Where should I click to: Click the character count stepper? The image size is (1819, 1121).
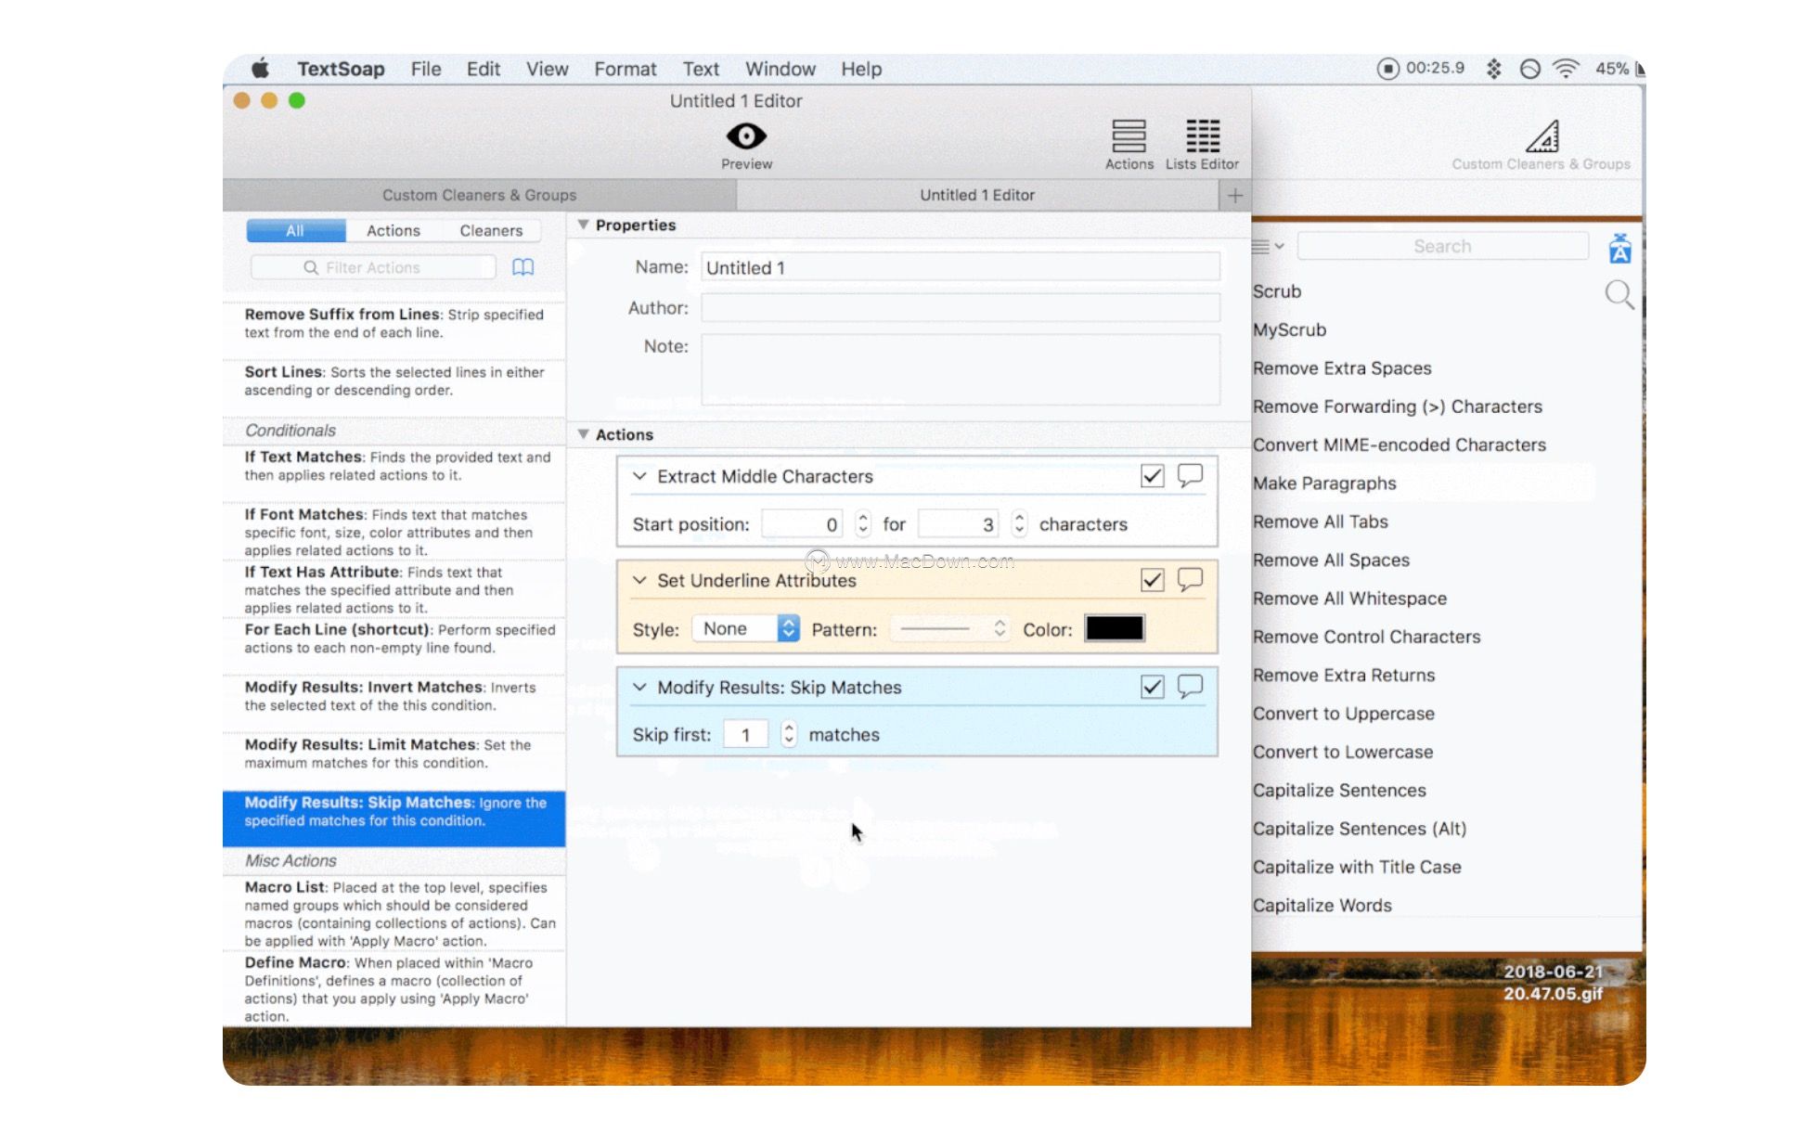(1019, 523)
